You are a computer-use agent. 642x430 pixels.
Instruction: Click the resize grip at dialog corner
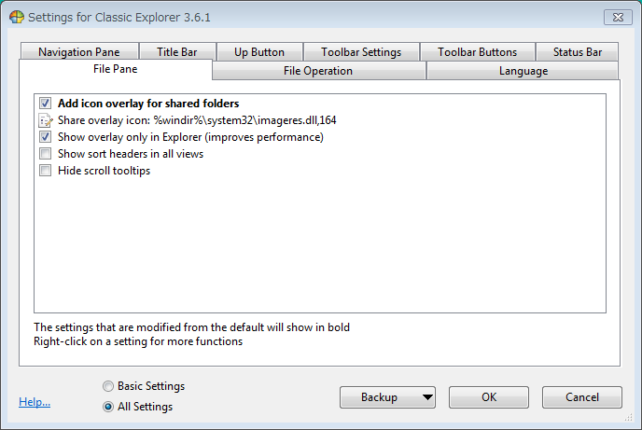coord(629,417)
